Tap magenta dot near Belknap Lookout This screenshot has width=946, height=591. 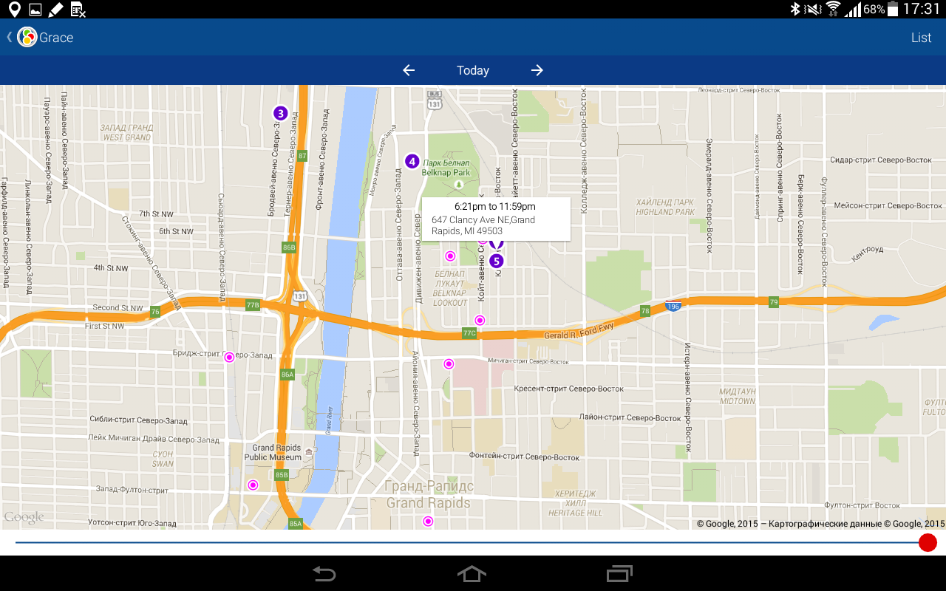[x=449, y=256]
